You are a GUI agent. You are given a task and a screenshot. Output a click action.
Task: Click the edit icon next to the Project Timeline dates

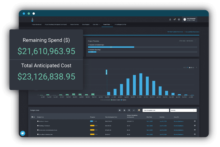coord(195,41)
